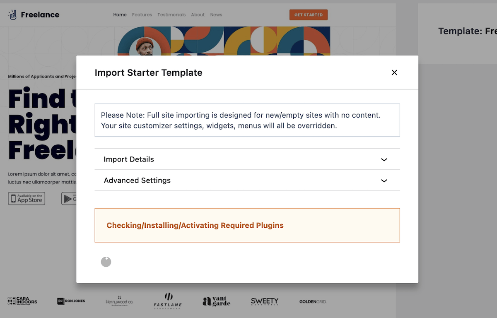497x318 pixels.
Task: Click the Freelance hand logo icon
Action: [x=12, y=15]
